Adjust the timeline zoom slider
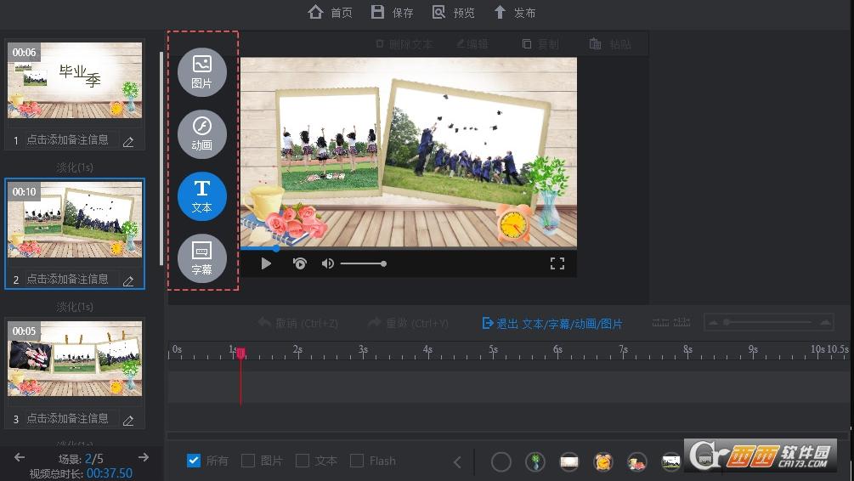The image size is (854, 481). tap(769, 322)
